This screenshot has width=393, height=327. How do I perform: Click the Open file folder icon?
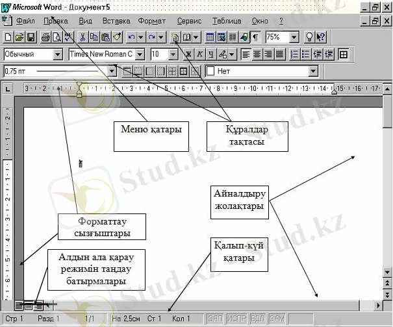click(x=19, y=38)
